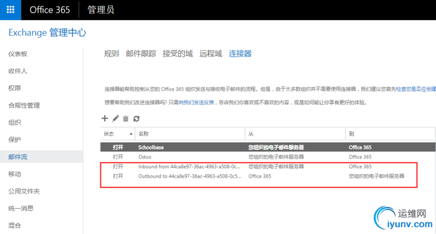Click Office 365 destination in Schoolbase row
The height and width of the screenshot is (234, 436).
(x=360, y=148)
